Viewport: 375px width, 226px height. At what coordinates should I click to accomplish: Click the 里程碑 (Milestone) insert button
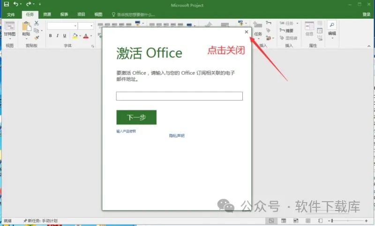288,38
